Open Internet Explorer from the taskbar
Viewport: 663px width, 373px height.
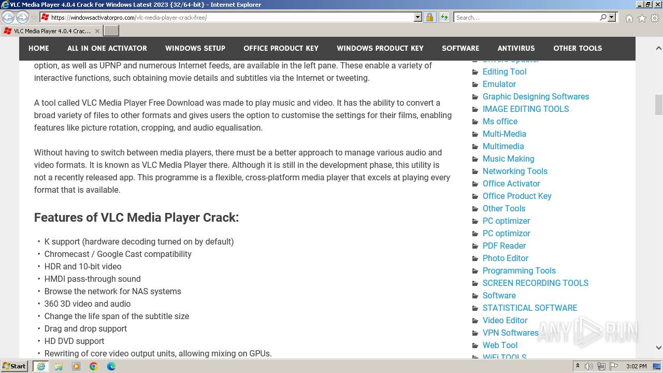pos(41,366)
